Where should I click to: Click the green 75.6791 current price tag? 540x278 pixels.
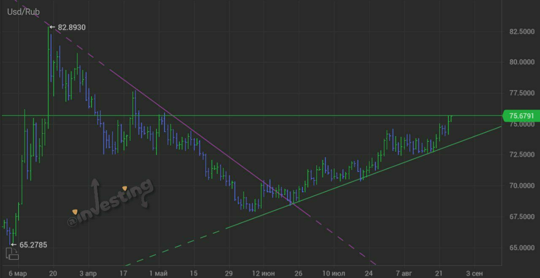(521, 116)
